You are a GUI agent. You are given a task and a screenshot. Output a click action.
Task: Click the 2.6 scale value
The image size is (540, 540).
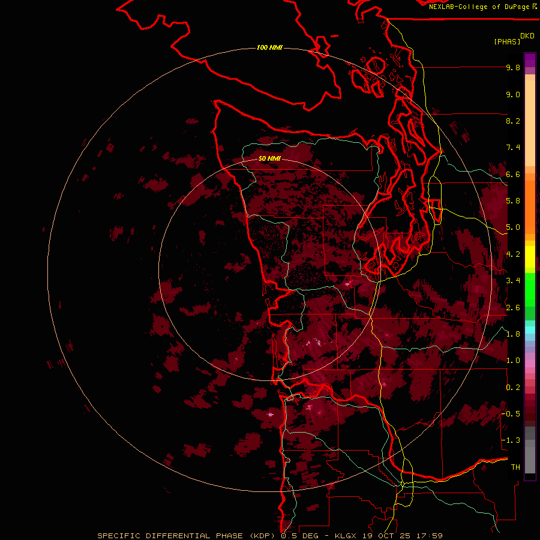point(513,307)
